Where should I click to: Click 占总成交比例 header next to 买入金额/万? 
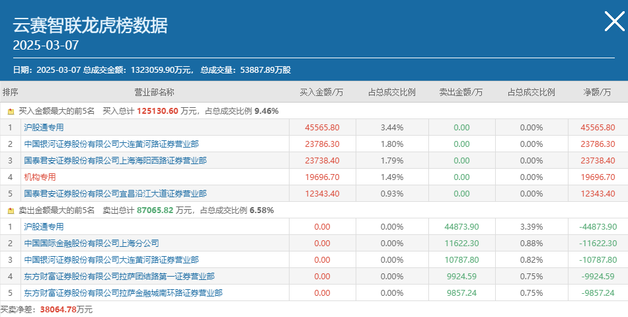click(392, 92)
